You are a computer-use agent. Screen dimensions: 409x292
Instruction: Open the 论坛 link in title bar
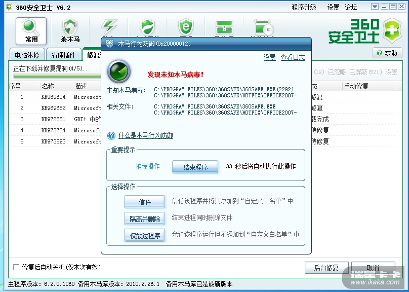[x=351, y=7]
